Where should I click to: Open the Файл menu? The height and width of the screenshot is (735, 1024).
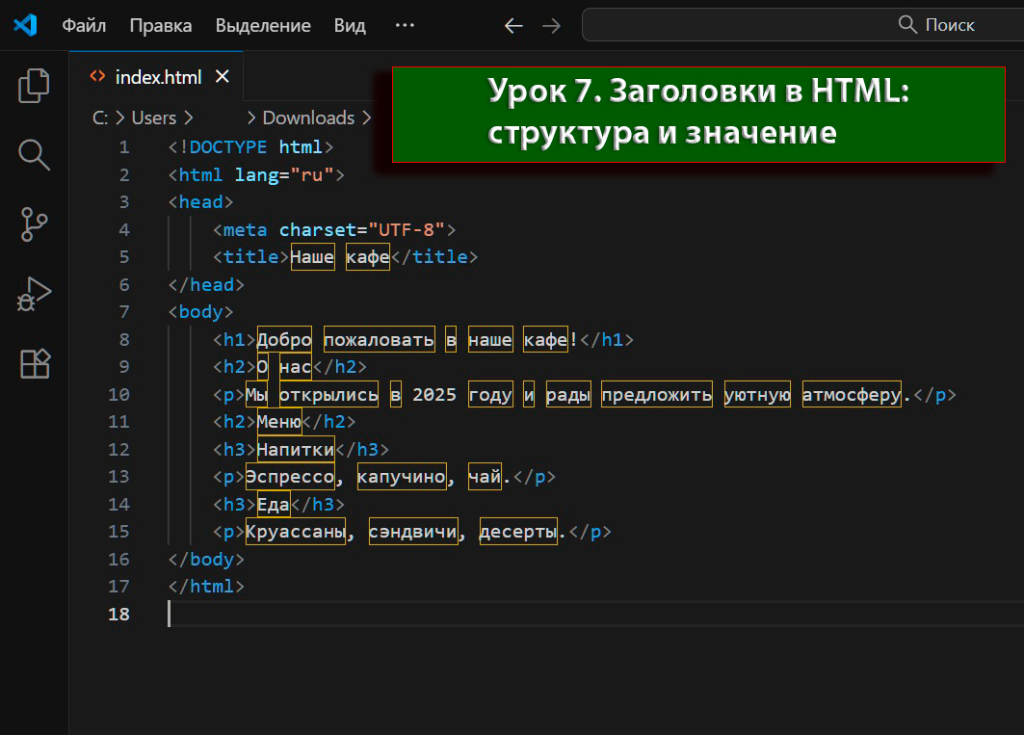click(x=84, y=26)
